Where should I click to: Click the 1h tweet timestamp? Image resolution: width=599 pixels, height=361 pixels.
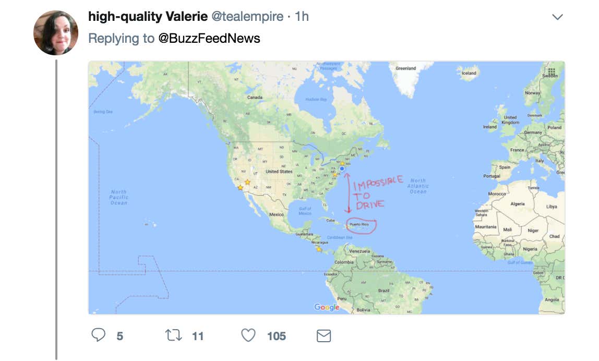pyautogui.click(x=302, y=17)
